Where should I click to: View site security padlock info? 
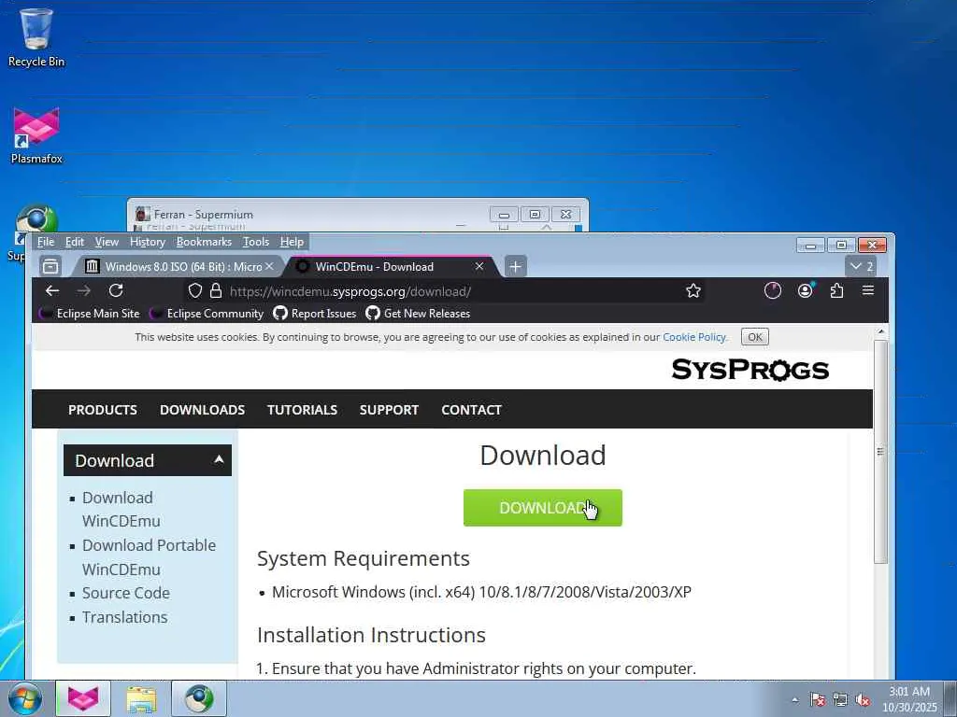216,291
